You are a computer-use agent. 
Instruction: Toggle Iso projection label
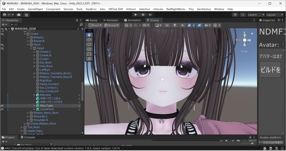244,51
